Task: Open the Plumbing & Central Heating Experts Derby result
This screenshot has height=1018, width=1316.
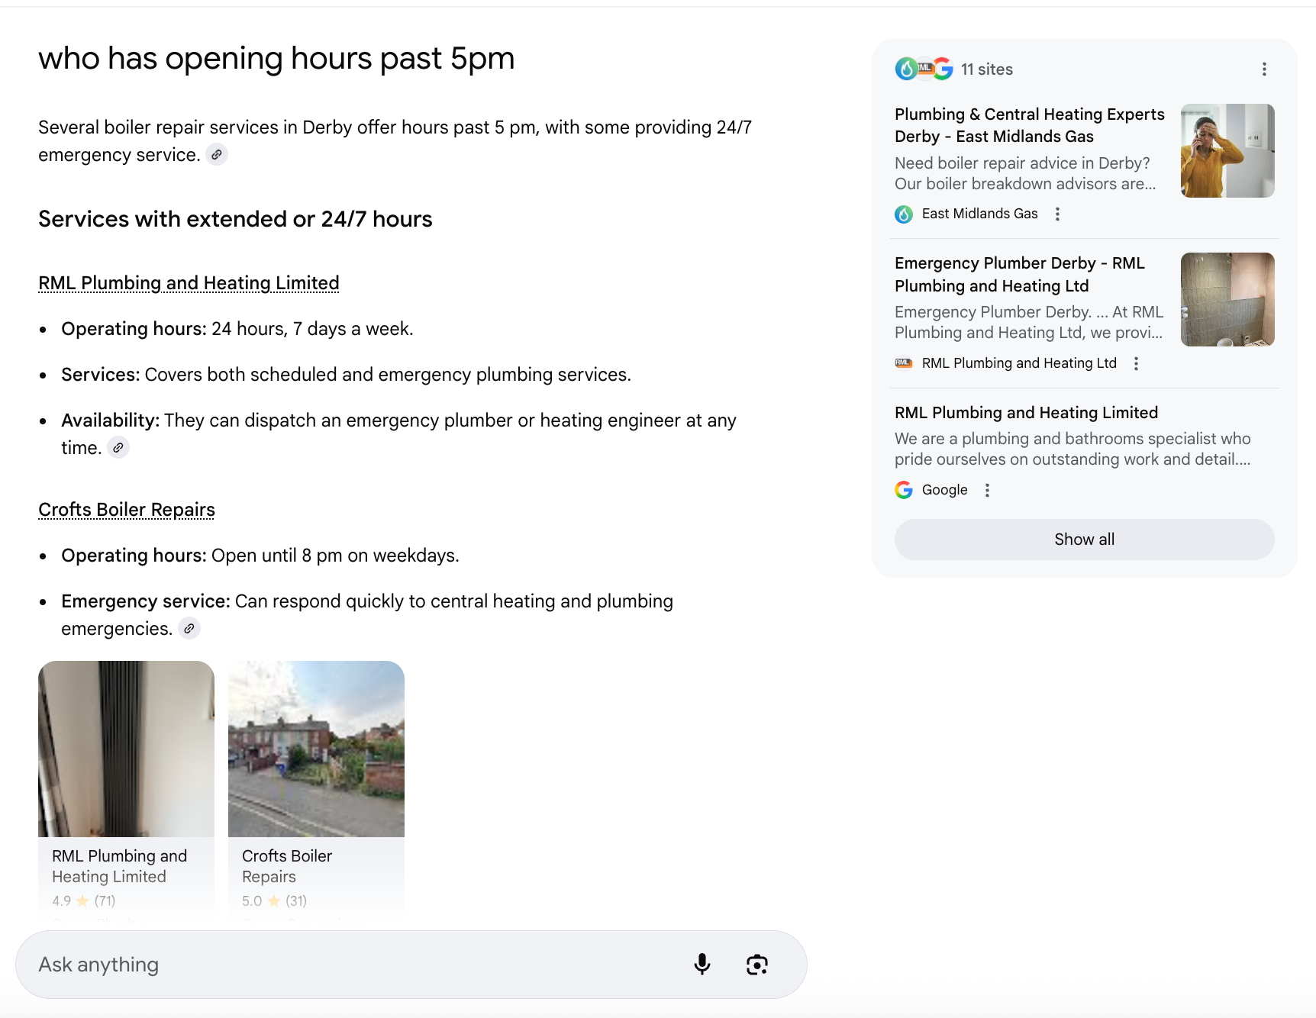Action: [1029, 125]
